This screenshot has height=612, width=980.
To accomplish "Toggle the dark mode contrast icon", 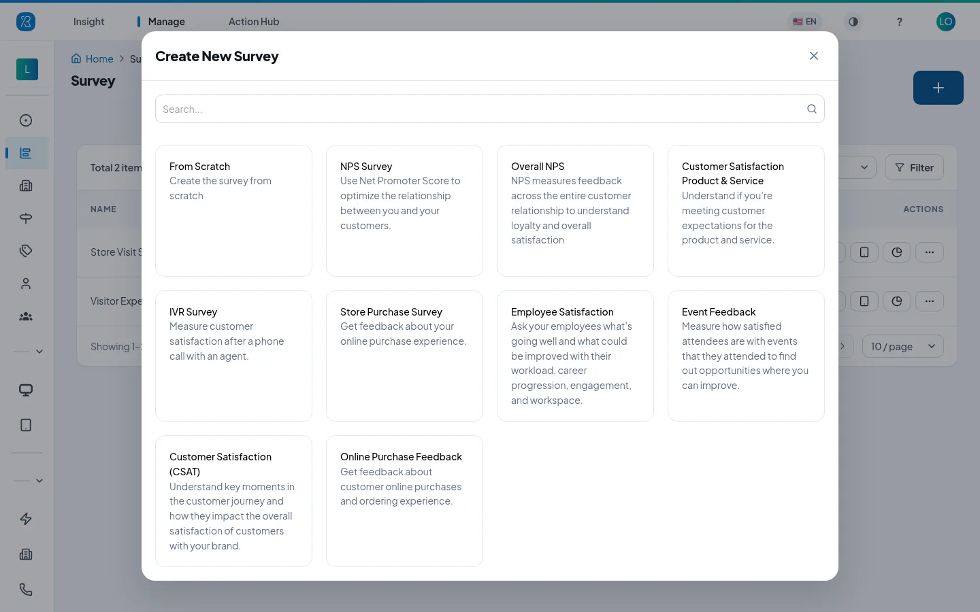I will click(x=853, y=22).
